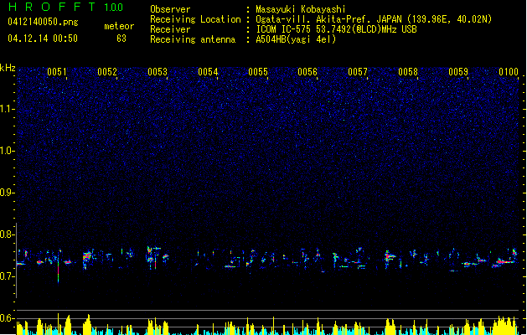Click the 0056 time marker
527x335 pixels.
click(x=307, y=71)
